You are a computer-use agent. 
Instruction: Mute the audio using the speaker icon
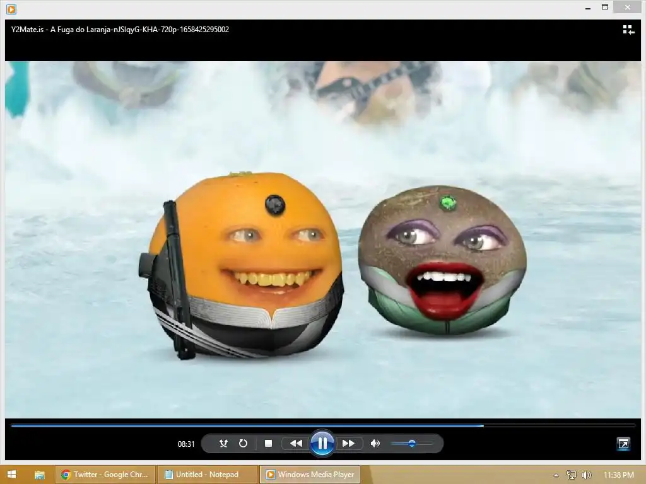point(375,443)
